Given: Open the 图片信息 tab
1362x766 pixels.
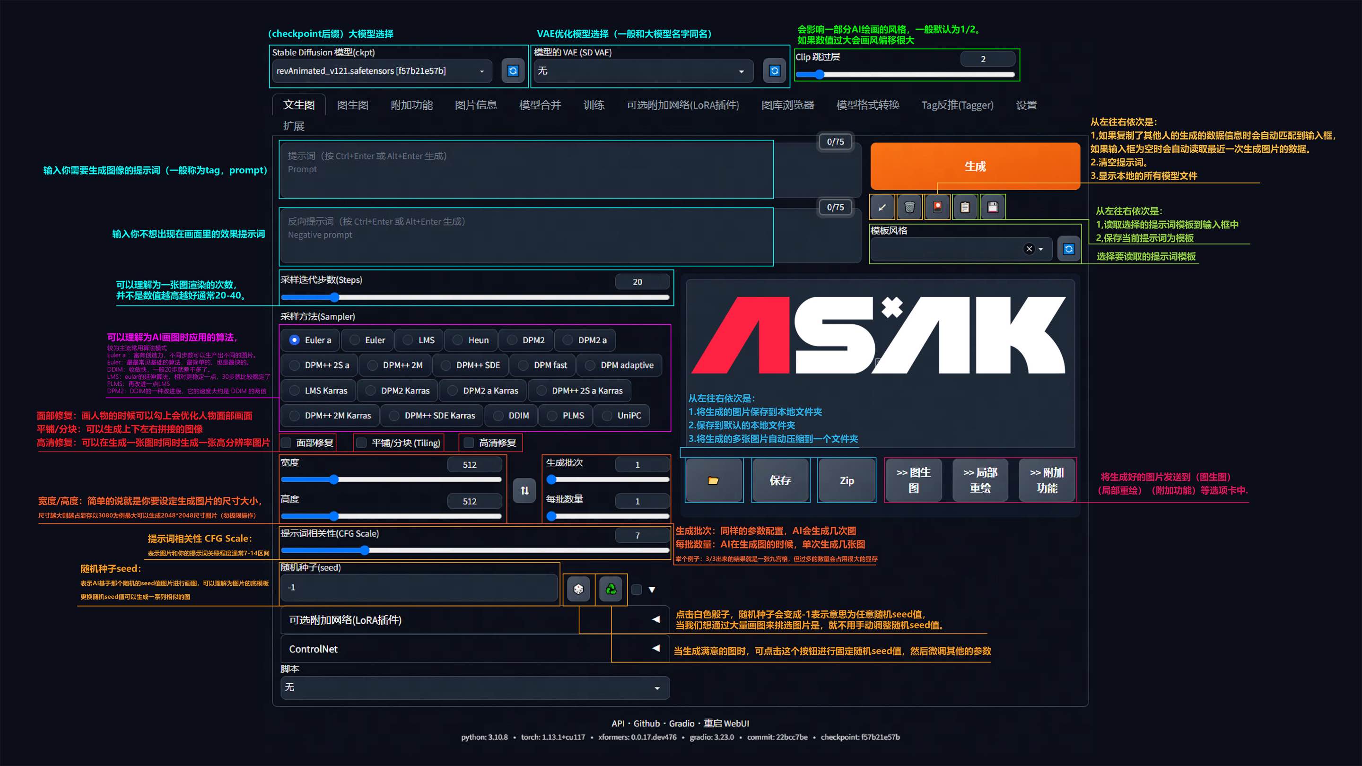Looking at the screenshot, I should click(x=476, y=105).
